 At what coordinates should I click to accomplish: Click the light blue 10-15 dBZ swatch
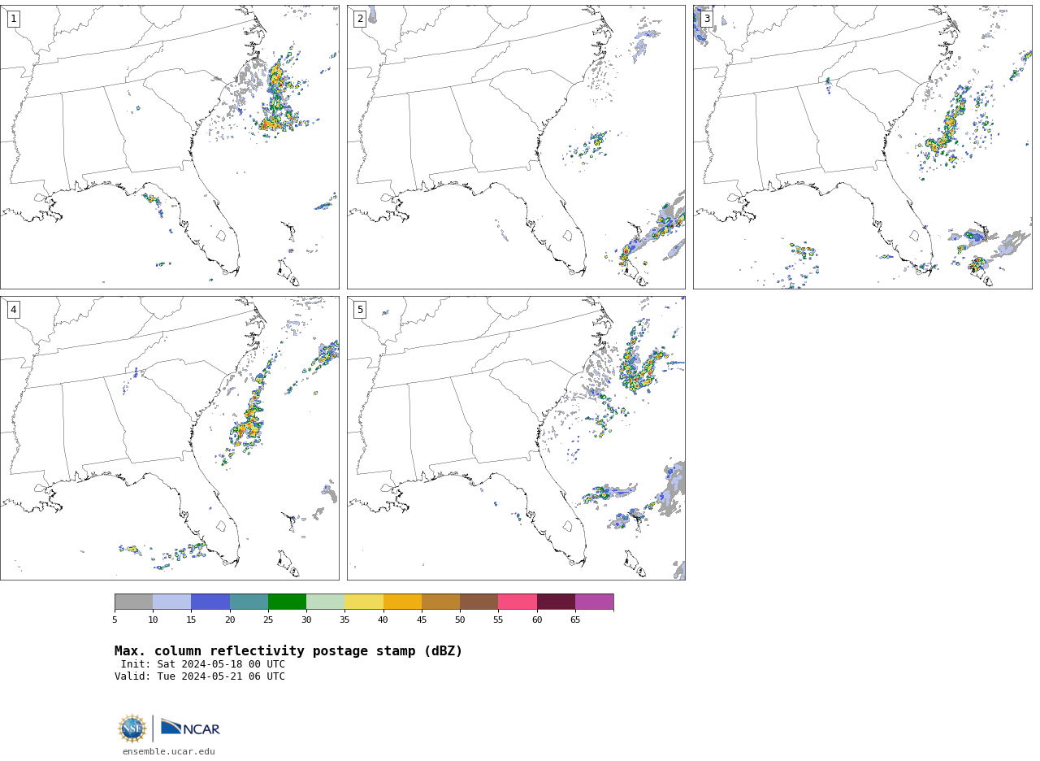pyautogui.click(x=172, y=602)
